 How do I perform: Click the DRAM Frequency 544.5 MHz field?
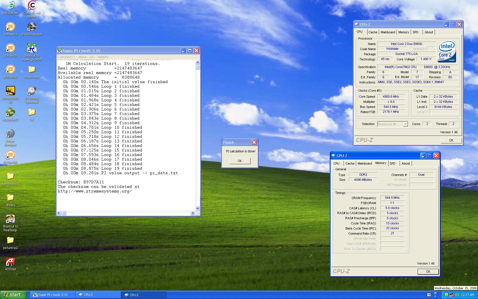pyautogui.click(x=392, y=198)
